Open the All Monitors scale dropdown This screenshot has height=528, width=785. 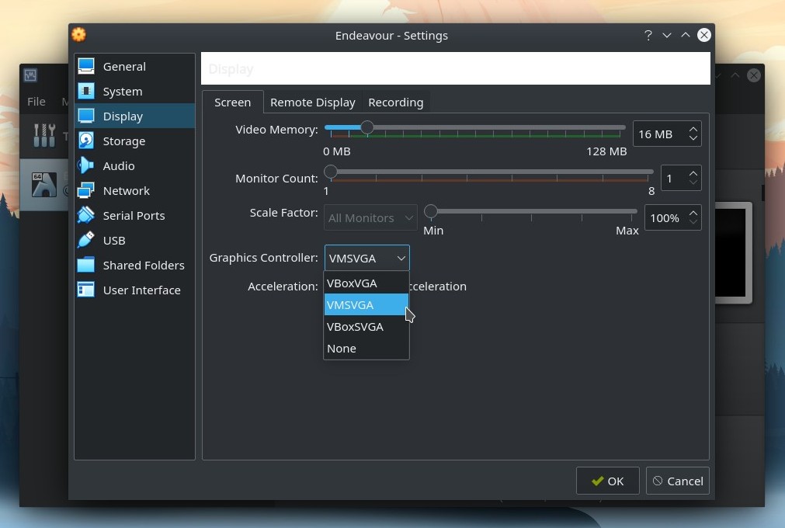point(370,217)
